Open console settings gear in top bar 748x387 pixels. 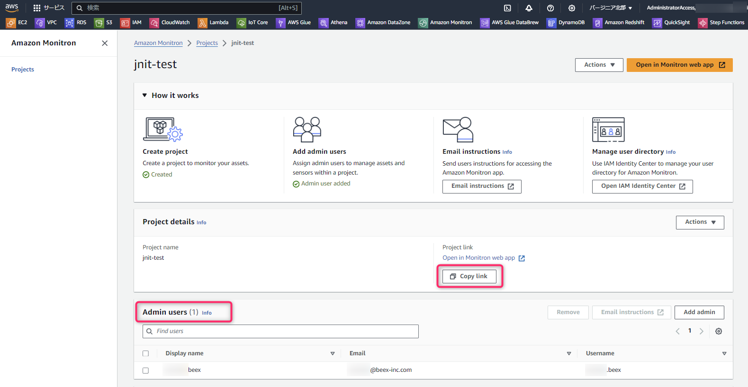572,8
